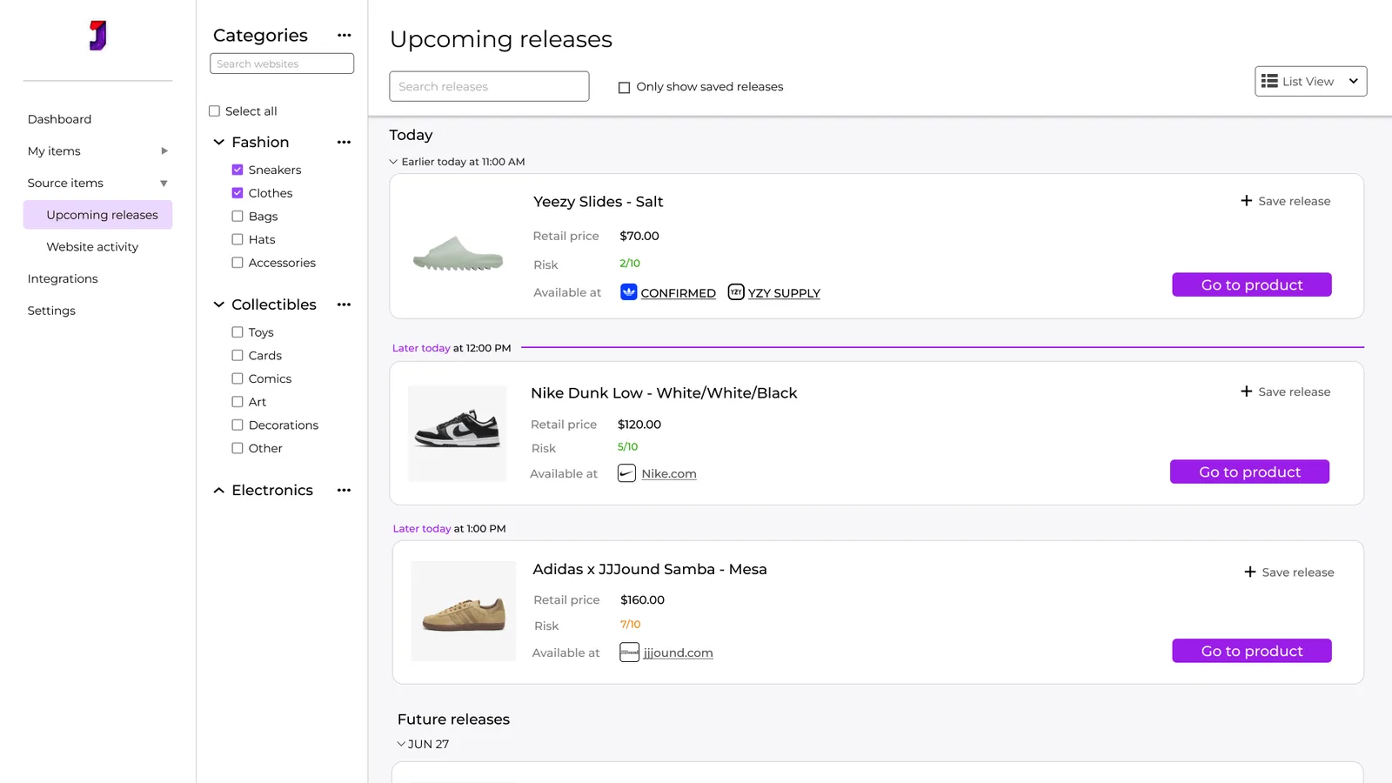Check the Decorations category

pos(238,425)
